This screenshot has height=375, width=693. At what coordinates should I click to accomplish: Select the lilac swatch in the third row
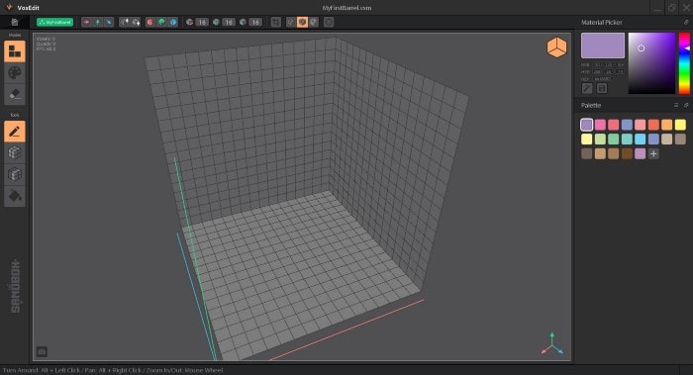[x=640, y=153]
